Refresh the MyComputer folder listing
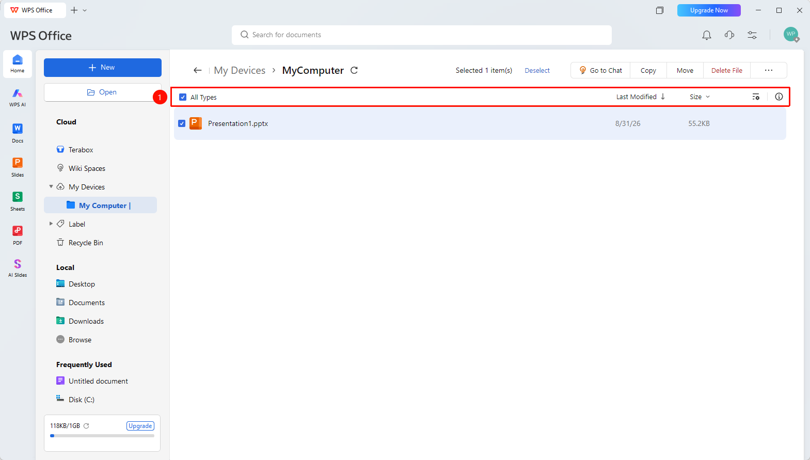Image resolution: width=810 pixels, height=460 pixels. [x=354, y=70]
